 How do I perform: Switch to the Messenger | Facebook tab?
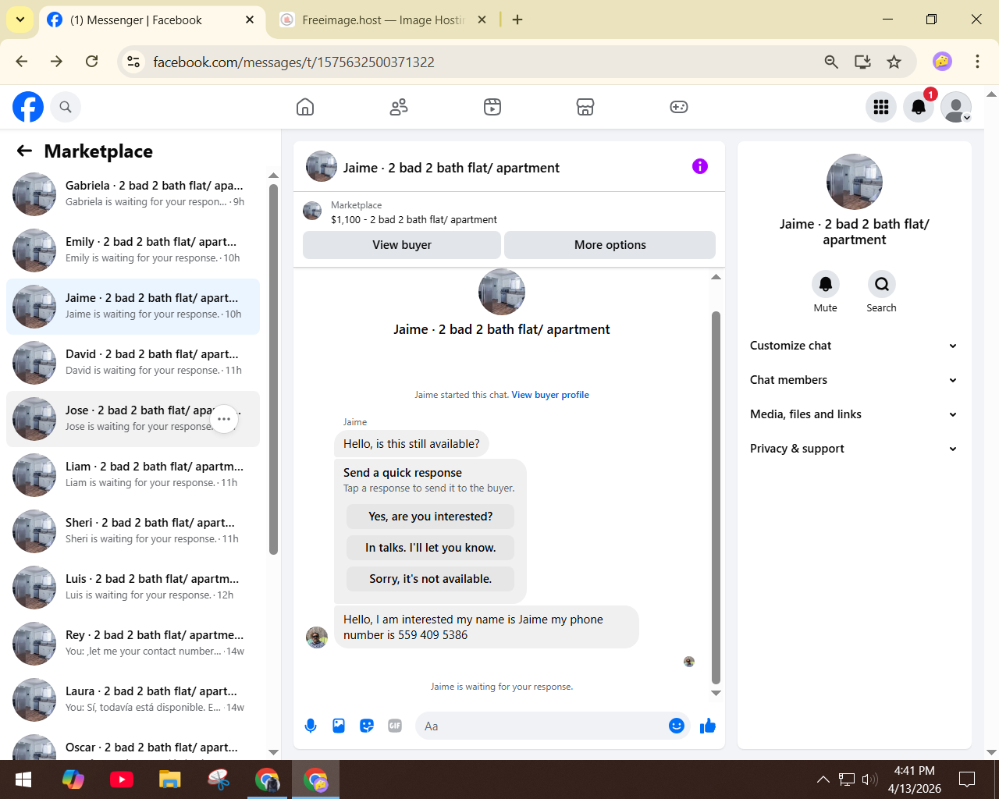(150, 20)
